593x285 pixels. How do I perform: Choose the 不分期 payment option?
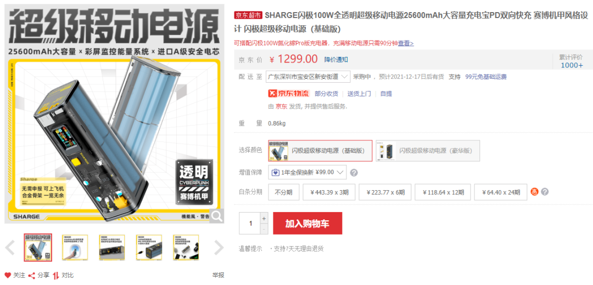tap(284, 192)
